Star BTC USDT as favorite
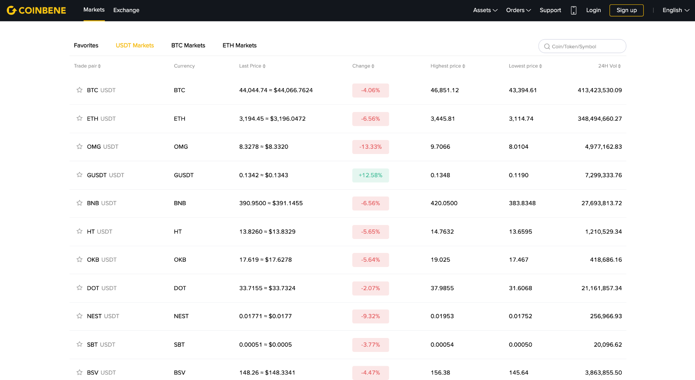Screen dimensions: 695x380 (79, 90)
